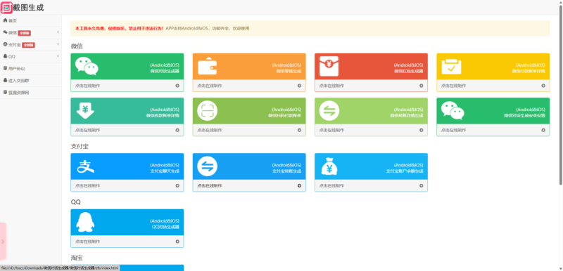The height and width of the screenshot is (271, 563).
Task: Click the arrow circle icon under 微信红包生成器
Action: pyautogui.click(x=422, y=86)
